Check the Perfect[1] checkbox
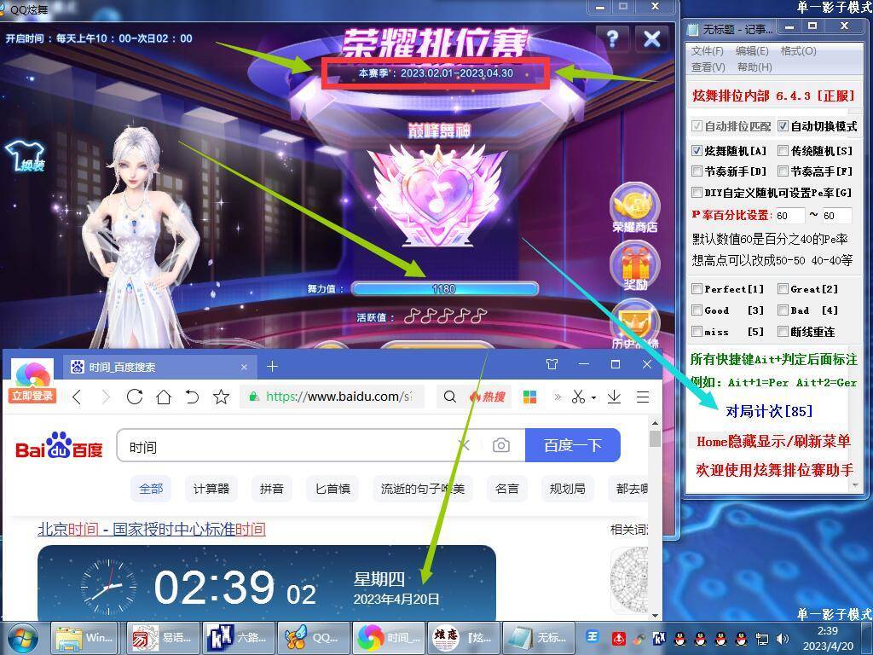 pos(697,288)
